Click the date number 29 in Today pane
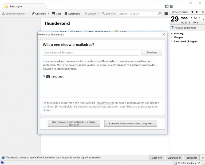 (175, 19)
